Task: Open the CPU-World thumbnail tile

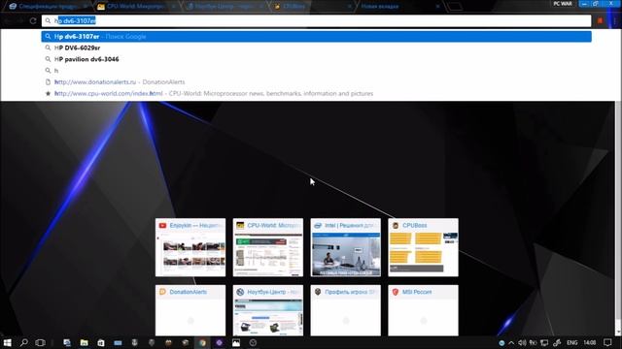Action: [268, 247]
